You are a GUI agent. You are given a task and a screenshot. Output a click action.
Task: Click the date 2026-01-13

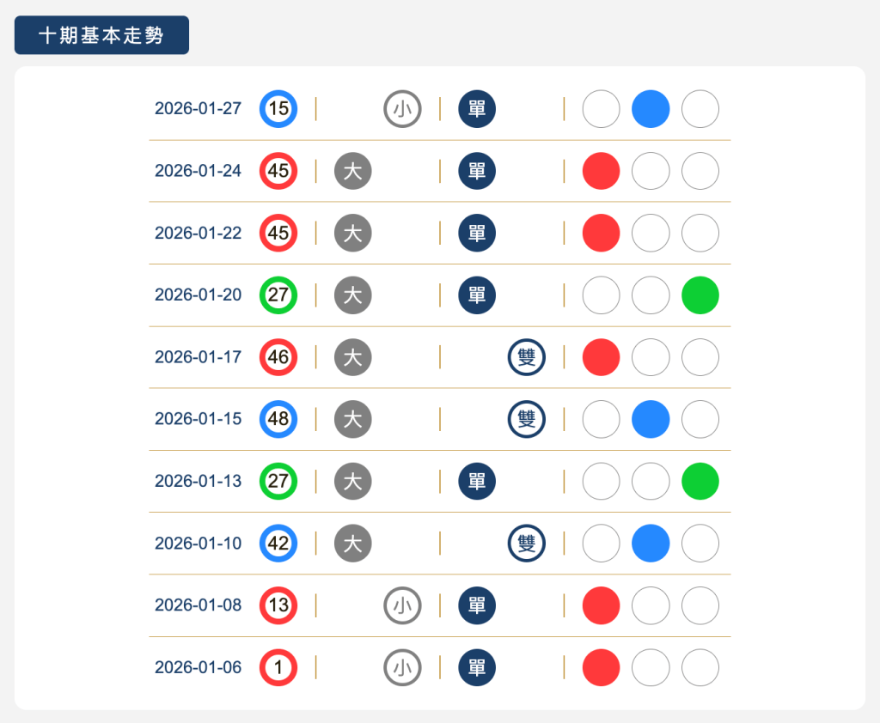[198, 481]
